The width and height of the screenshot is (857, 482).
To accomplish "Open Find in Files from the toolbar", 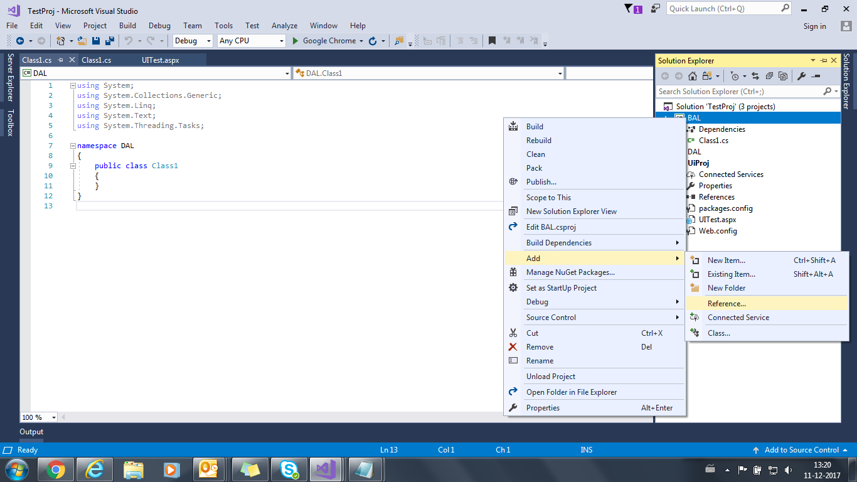I will point(399,40).
